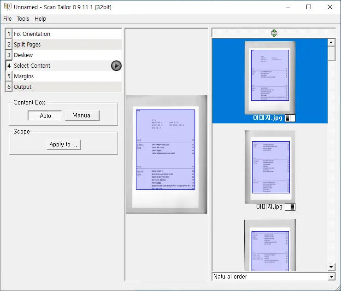
Task: Click the Scan Tailor icon in the title bar
Action: [x=7, y=7]
